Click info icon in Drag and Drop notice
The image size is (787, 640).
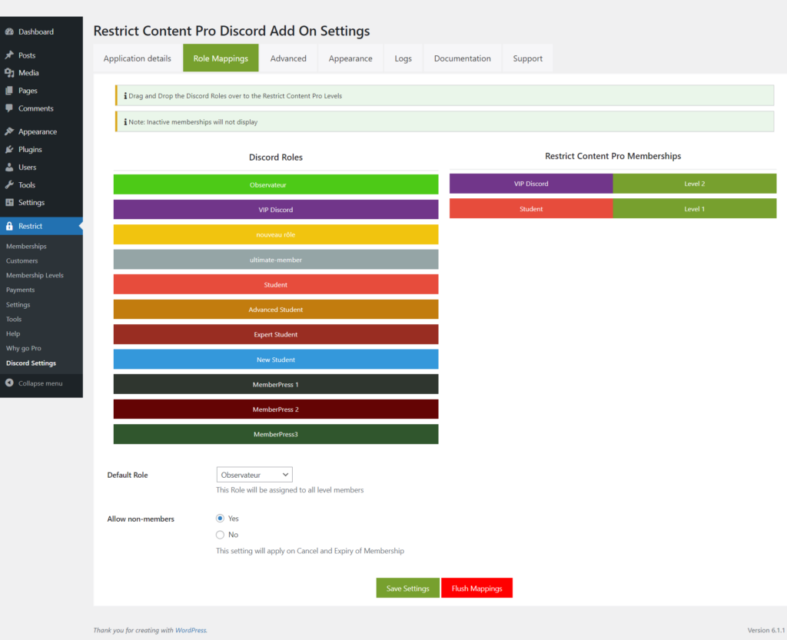pos(125,96)
